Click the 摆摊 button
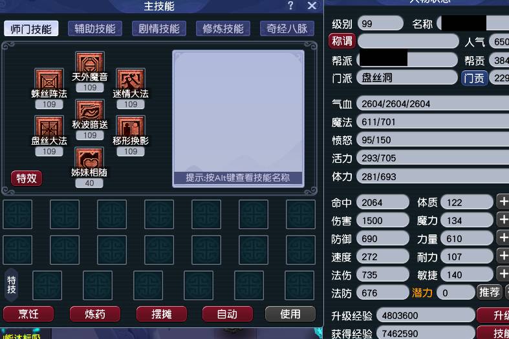The image size is (509, 339). point(162,314)
